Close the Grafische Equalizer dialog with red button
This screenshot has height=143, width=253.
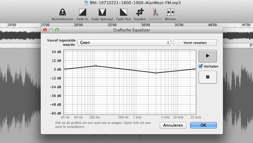click(45, 30)
